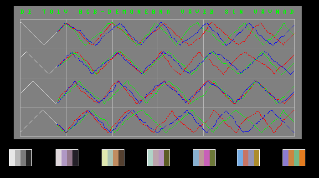Choose the mustard gold swatch in the sixth palette
Screen dimensions: 319x178
click(x=257, y=158)
